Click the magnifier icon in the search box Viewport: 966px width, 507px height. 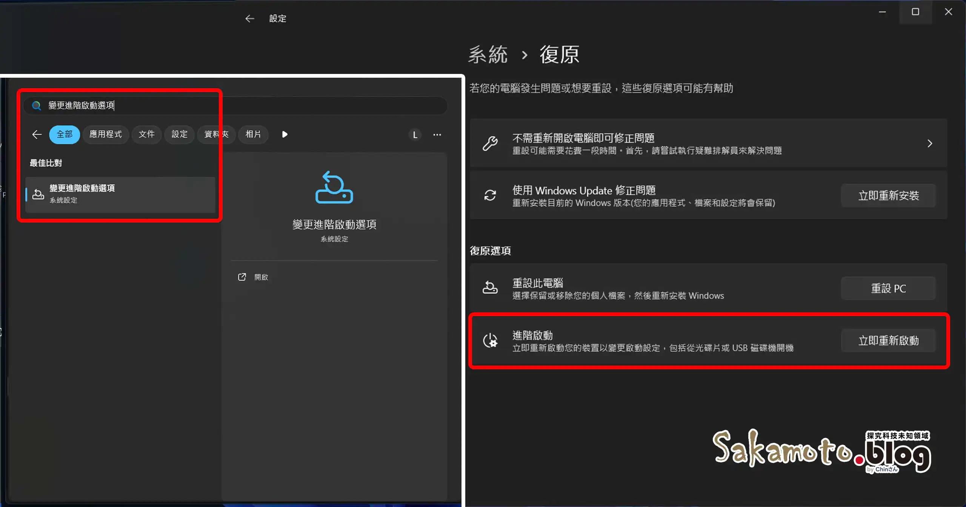37,106
